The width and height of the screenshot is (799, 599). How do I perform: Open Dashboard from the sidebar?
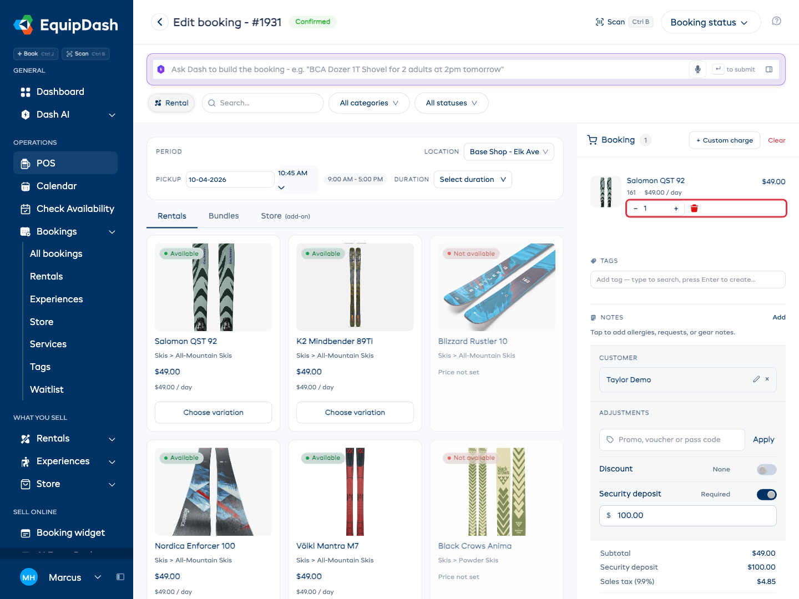(x=65, y=92)
